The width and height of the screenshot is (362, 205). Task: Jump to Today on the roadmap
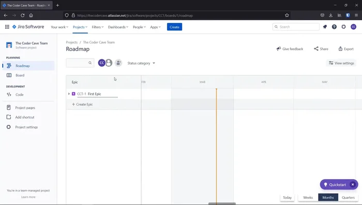[x=287, y=197]
